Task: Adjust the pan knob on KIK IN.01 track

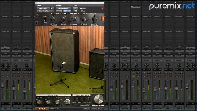Action: coord(16,65)
